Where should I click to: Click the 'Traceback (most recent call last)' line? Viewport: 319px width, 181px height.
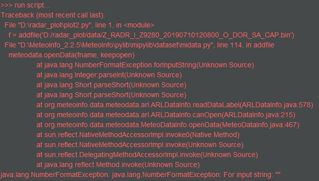[x=53, y=15]
